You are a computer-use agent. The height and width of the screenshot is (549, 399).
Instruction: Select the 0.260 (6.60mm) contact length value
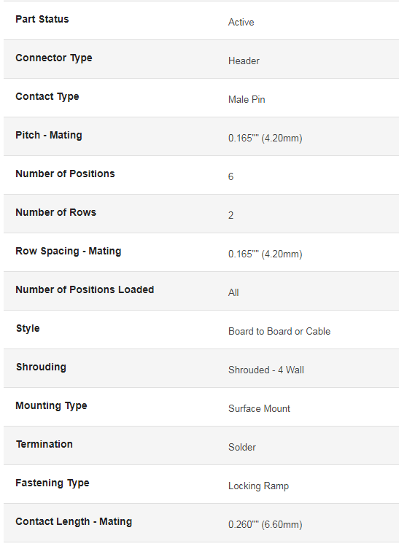tap(266, 524)
